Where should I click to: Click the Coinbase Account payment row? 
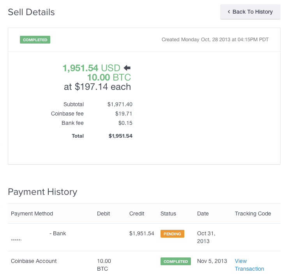tap(144, 265)
